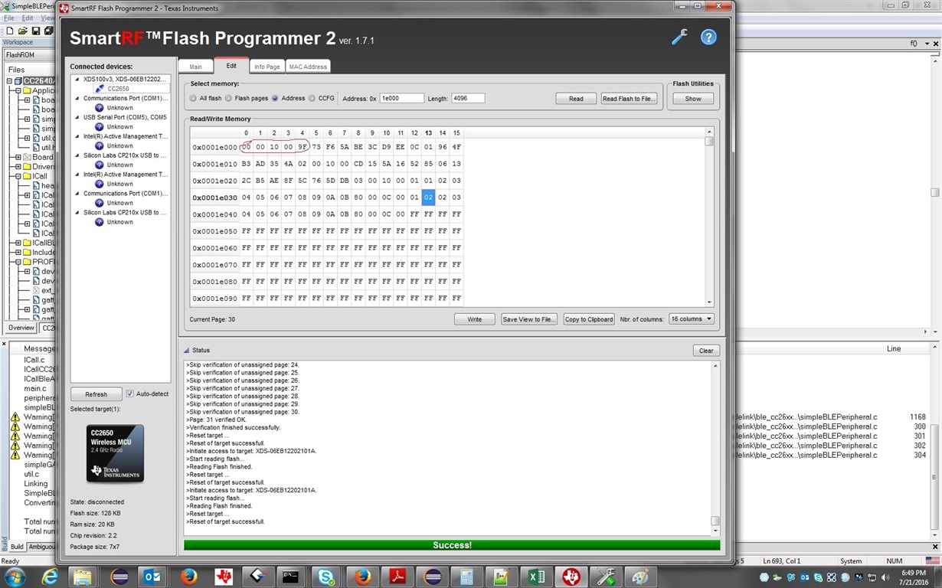This screenshot has height=588, width=942.
Task: Collapse the ICall folder in IAR tree
Action: (x=18, y=176)
